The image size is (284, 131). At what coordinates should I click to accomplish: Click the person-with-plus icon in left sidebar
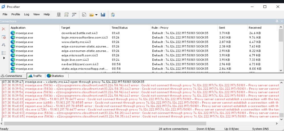pos(4,45)
